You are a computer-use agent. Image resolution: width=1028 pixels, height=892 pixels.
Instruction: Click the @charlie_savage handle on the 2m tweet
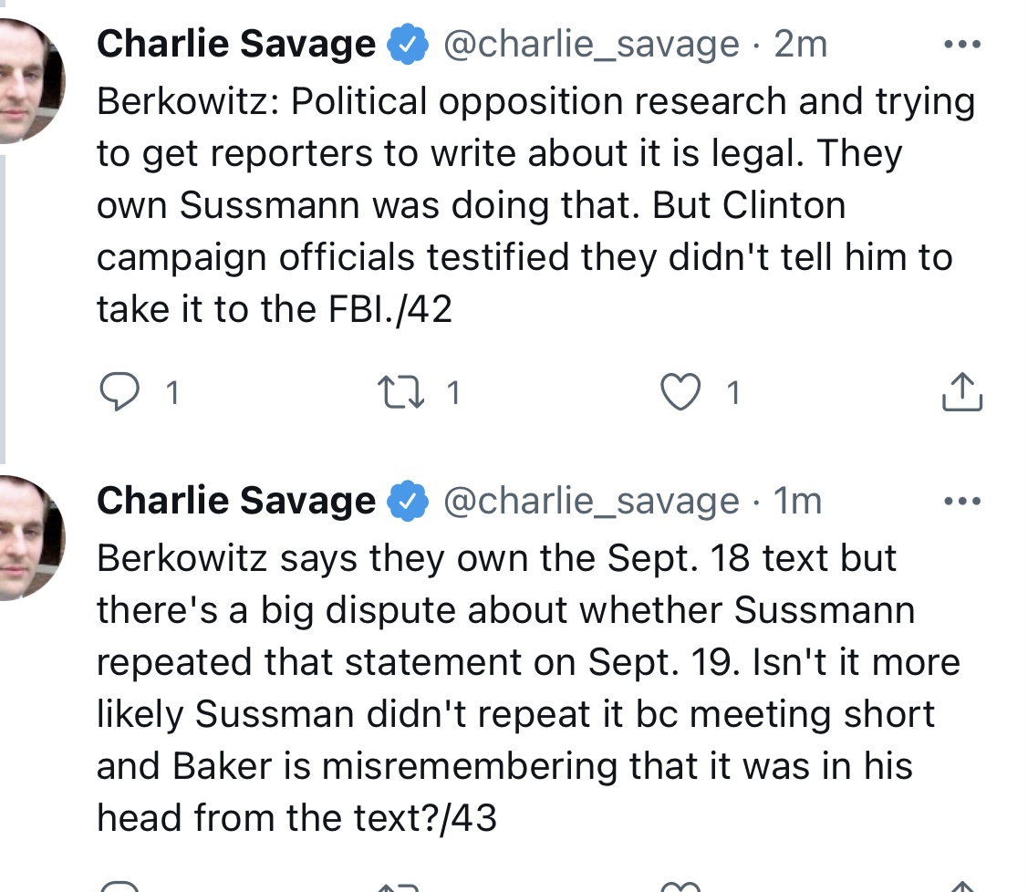coord(591,44)
